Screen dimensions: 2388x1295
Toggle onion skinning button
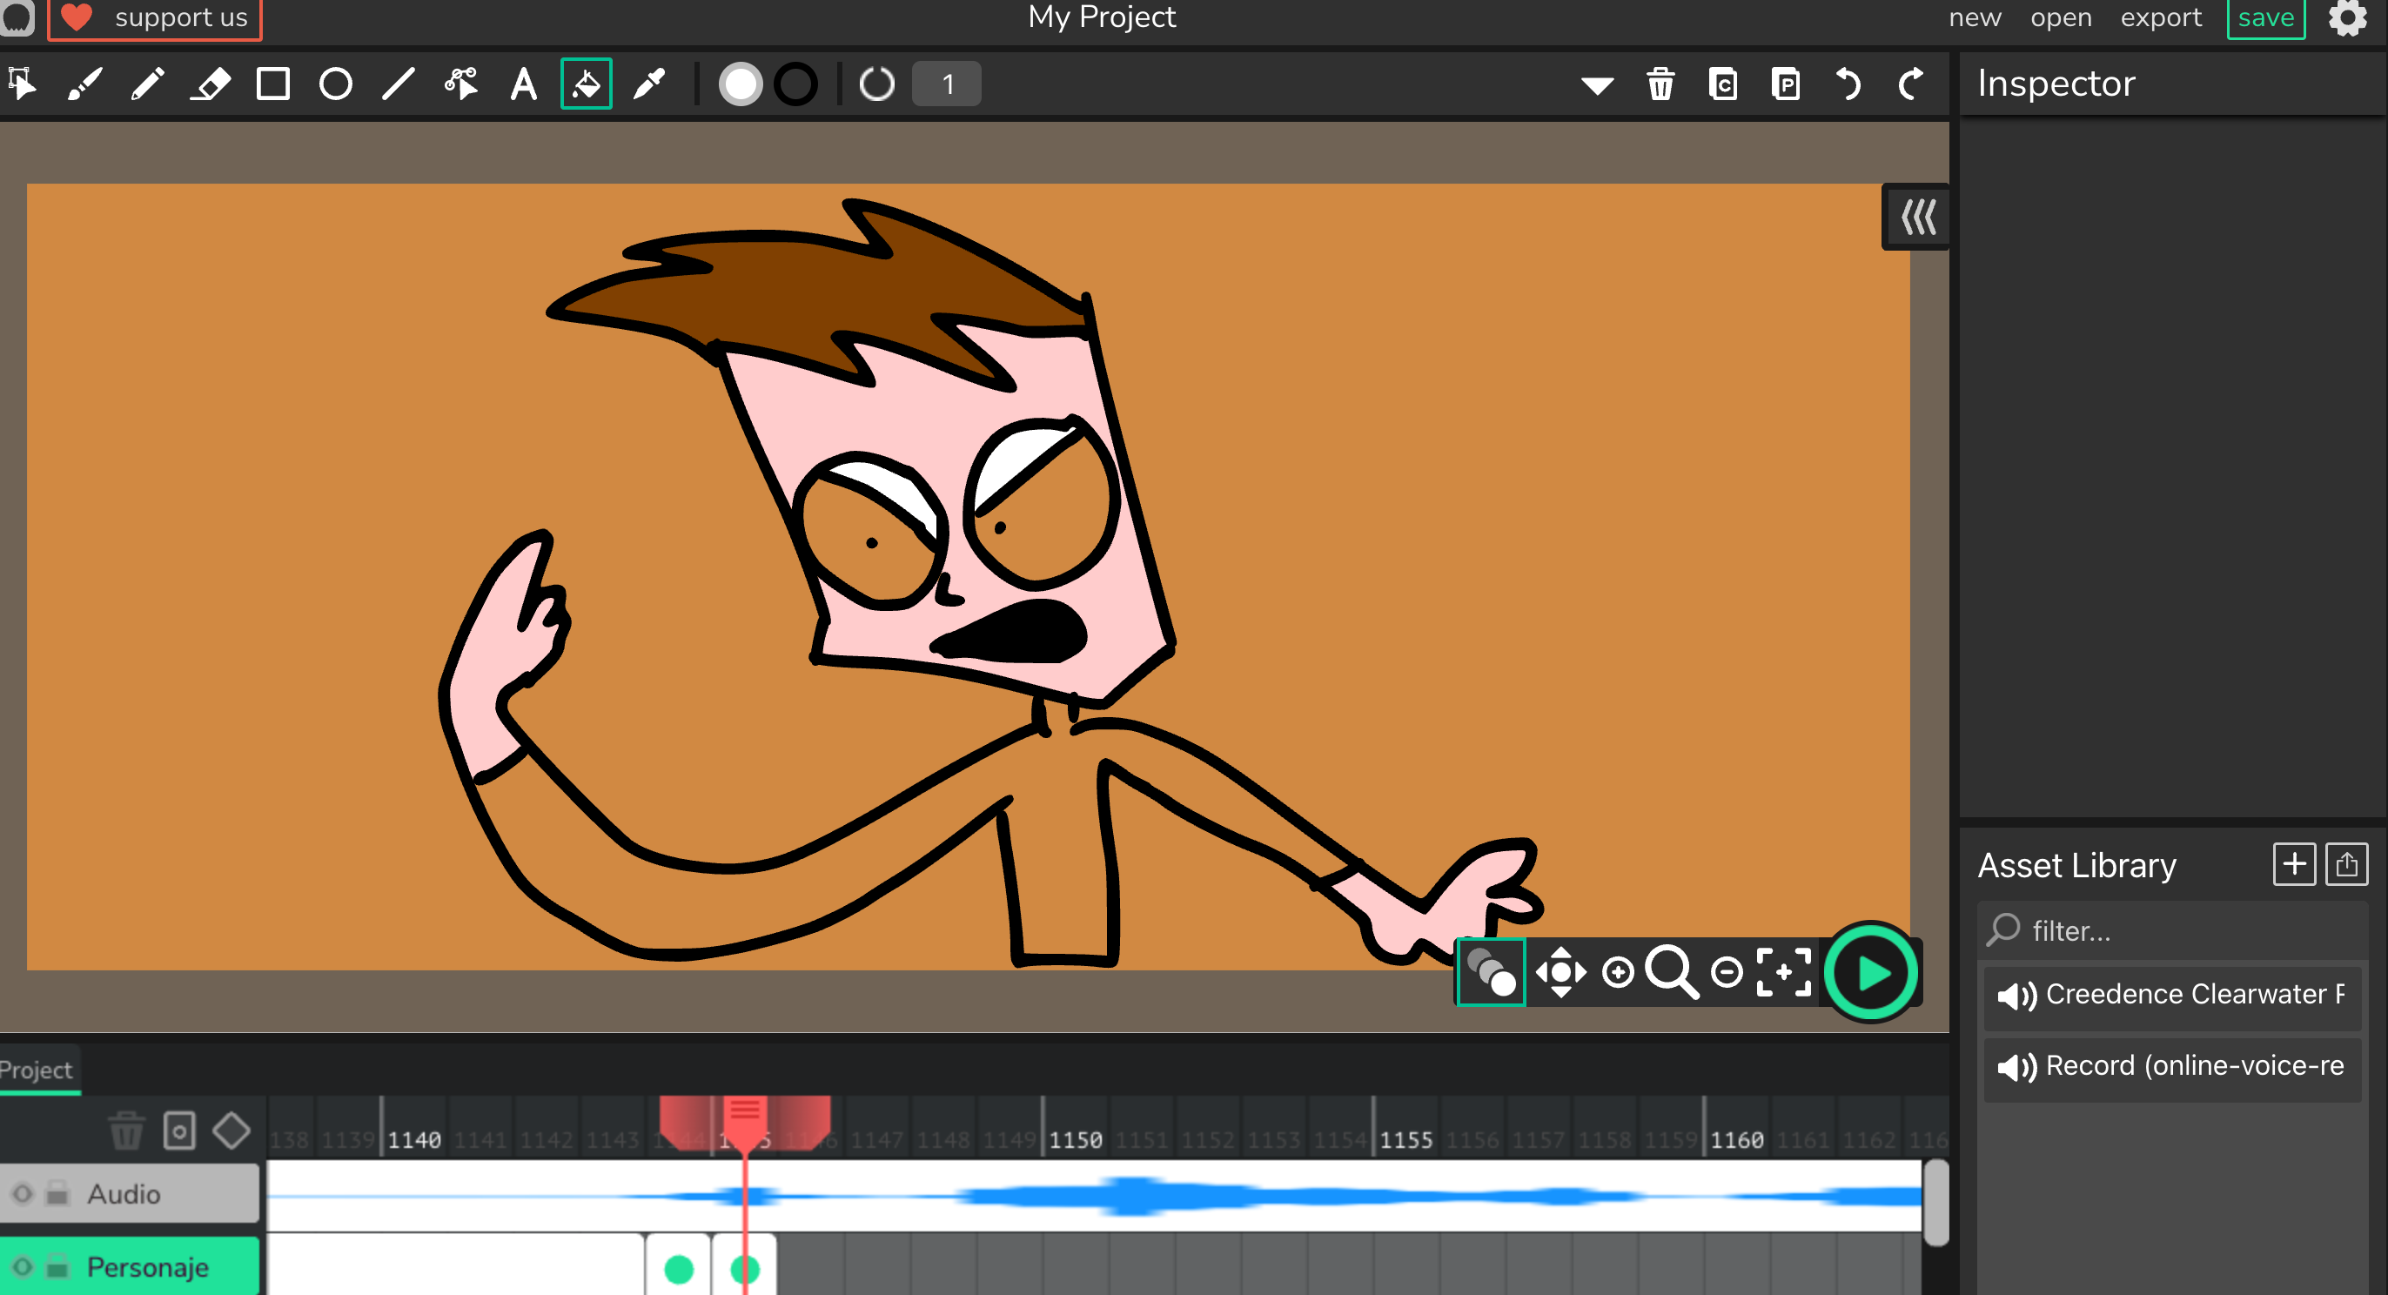1491,972
